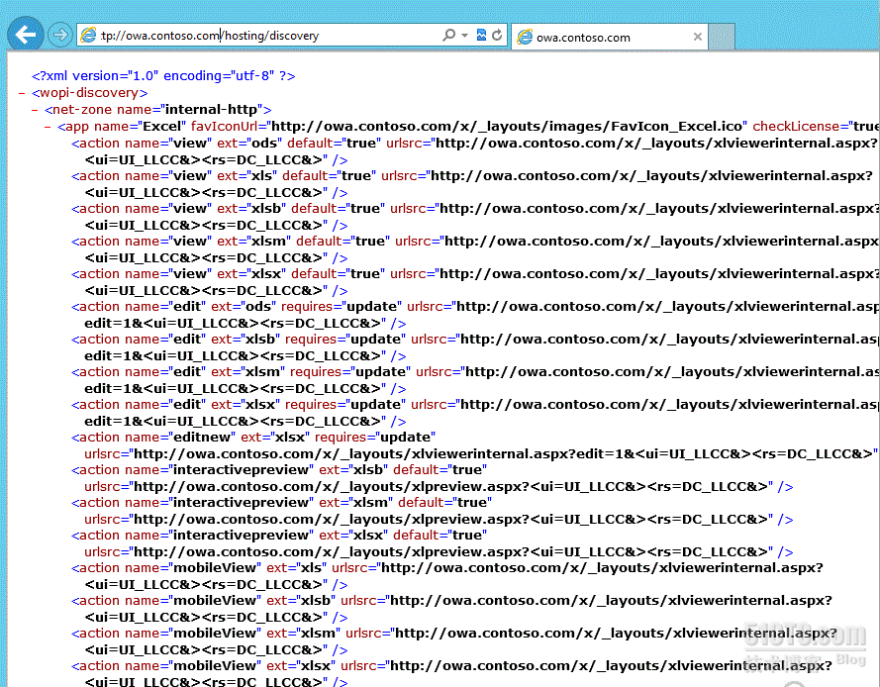Click the wopi-discovery tag text
The width and height of the screenshot is (880, 687).
tap(90, 93)
